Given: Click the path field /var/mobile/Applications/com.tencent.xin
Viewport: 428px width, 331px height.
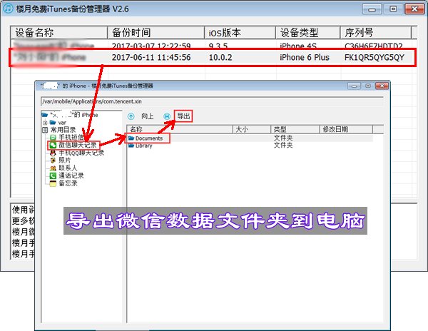Looking at the screenshot, I should click(x=212, y=101).
